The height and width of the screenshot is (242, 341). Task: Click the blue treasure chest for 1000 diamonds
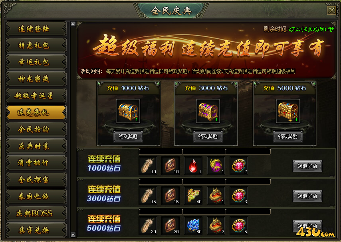128,111
